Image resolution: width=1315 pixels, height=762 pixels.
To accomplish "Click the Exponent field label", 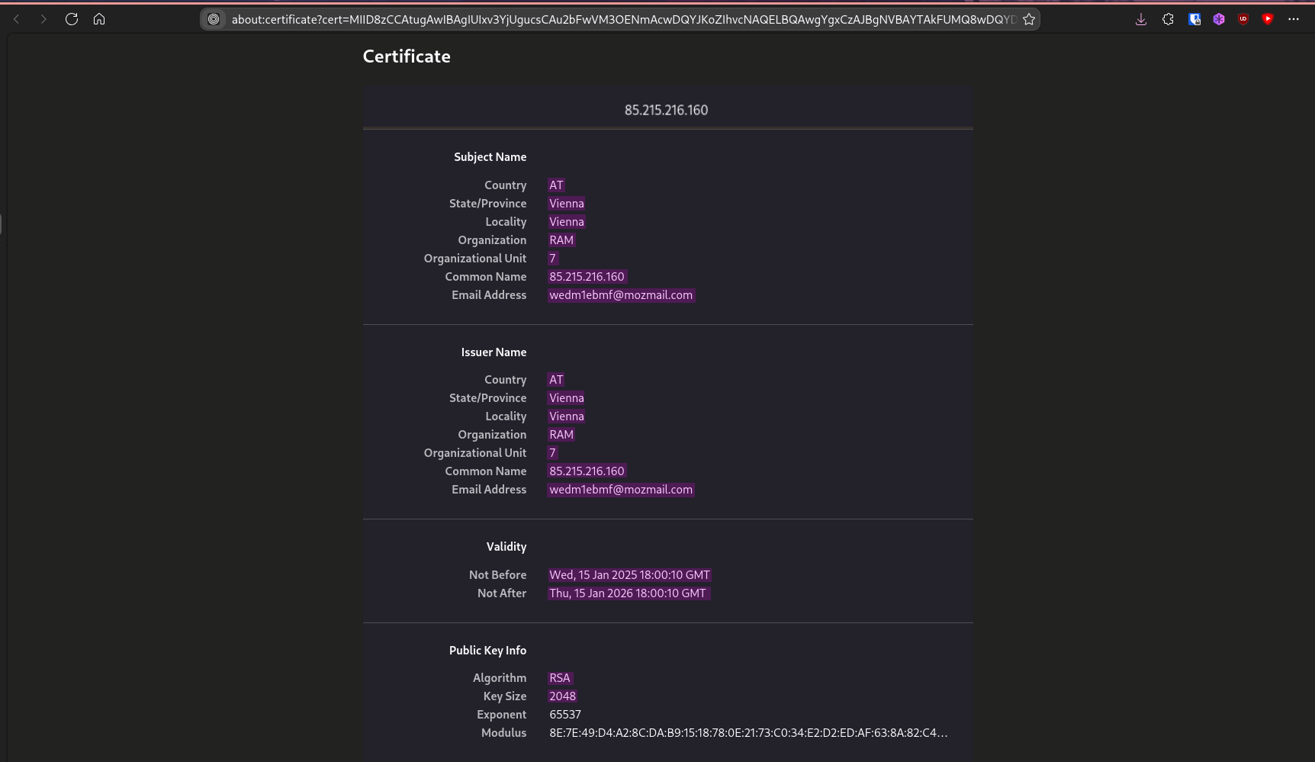I will [x=501, y=715].
